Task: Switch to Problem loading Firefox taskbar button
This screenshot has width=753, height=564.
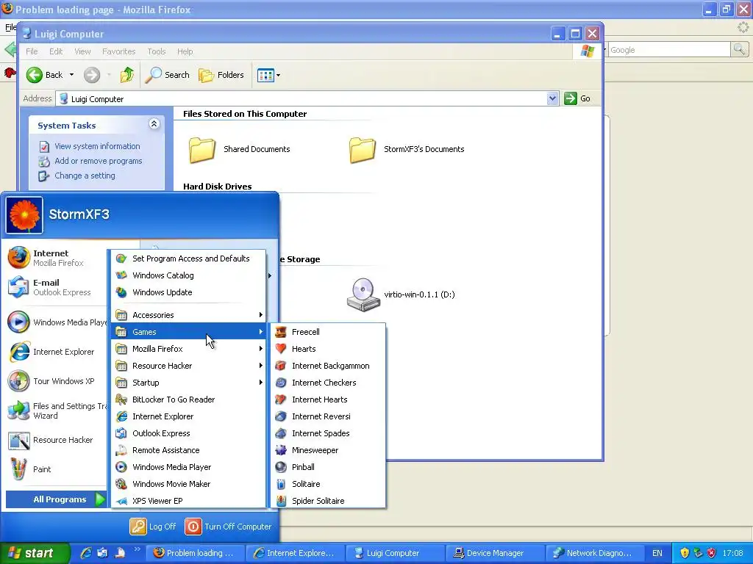Action: pyautogui.click(x=196, y=553)
